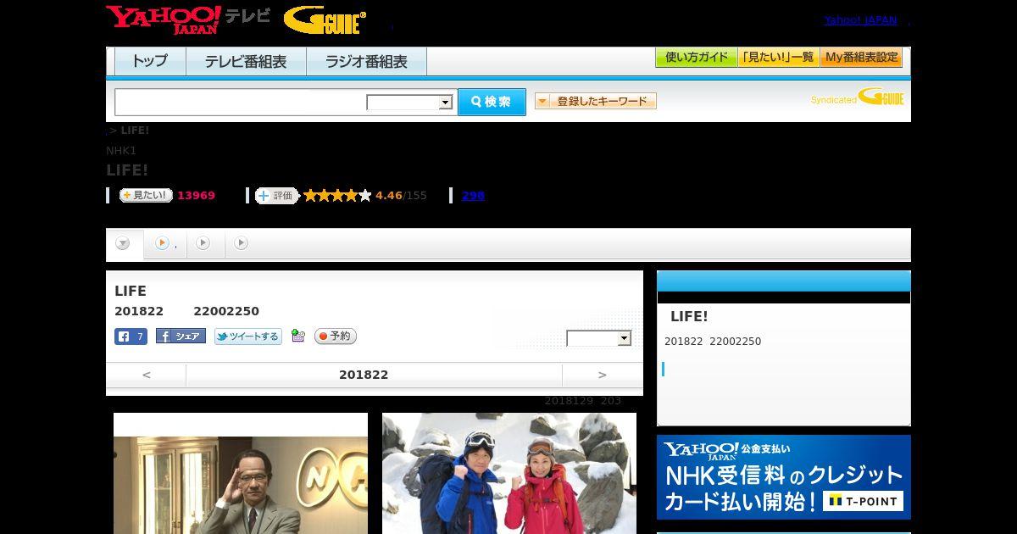Select the orange play-arrow tab

coord(165,244)
